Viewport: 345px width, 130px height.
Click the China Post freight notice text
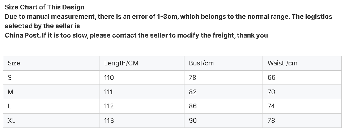[x=136, y=35]
